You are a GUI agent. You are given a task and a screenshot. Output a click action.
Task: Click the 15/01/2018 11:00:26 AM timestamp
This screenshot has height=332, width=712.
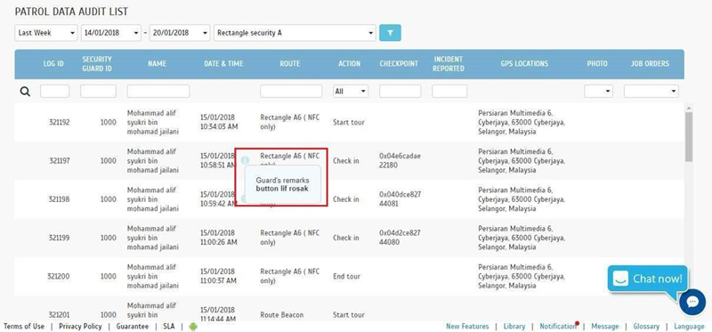(x=218, y=238)
